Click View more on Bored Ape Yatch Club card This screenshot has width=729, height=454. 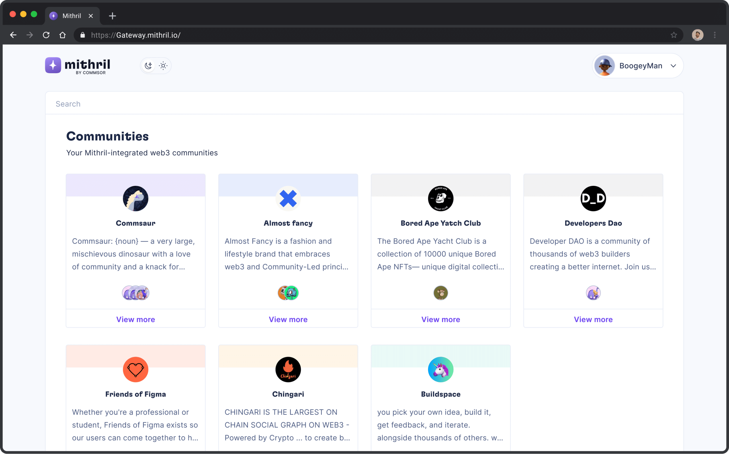tap(440, 319)
